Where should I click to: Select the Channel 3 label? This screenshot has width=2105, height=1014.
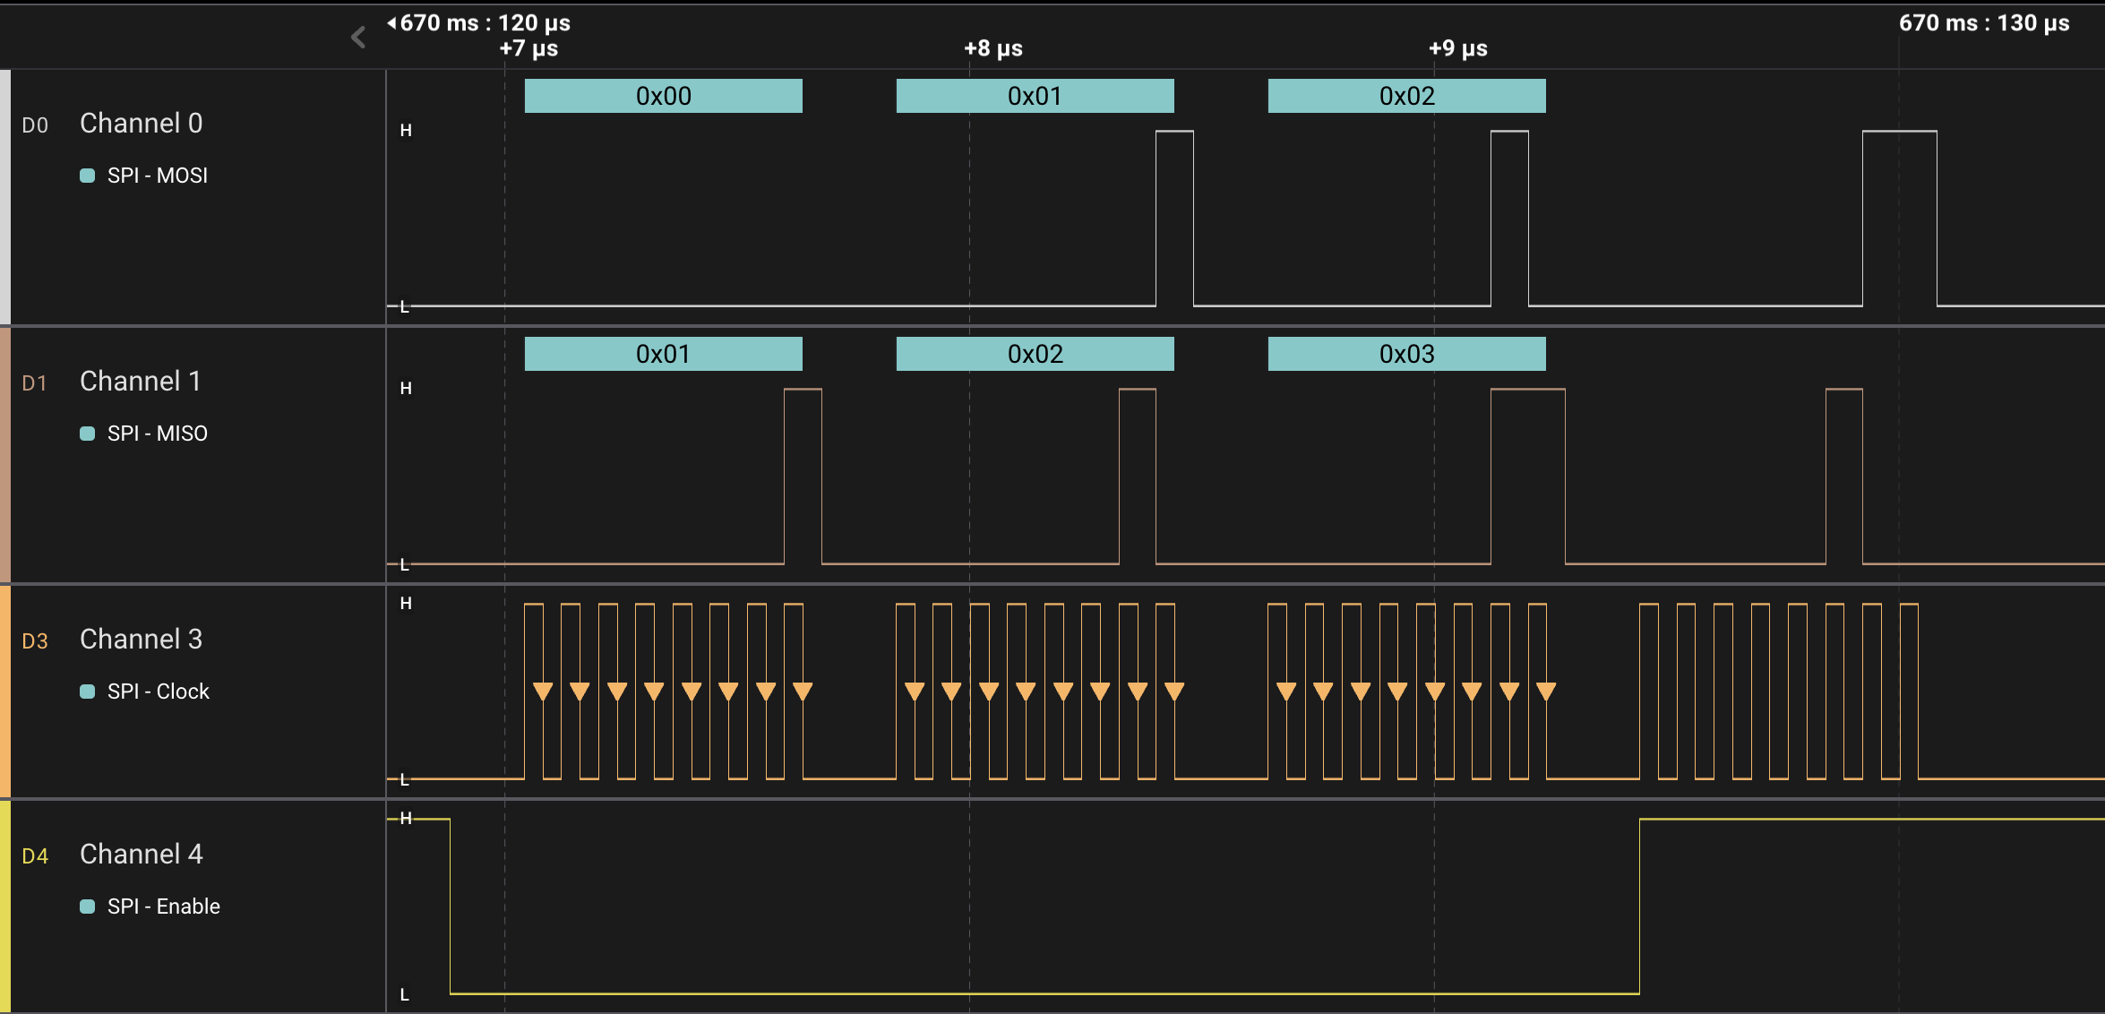[x=142, y=639]
